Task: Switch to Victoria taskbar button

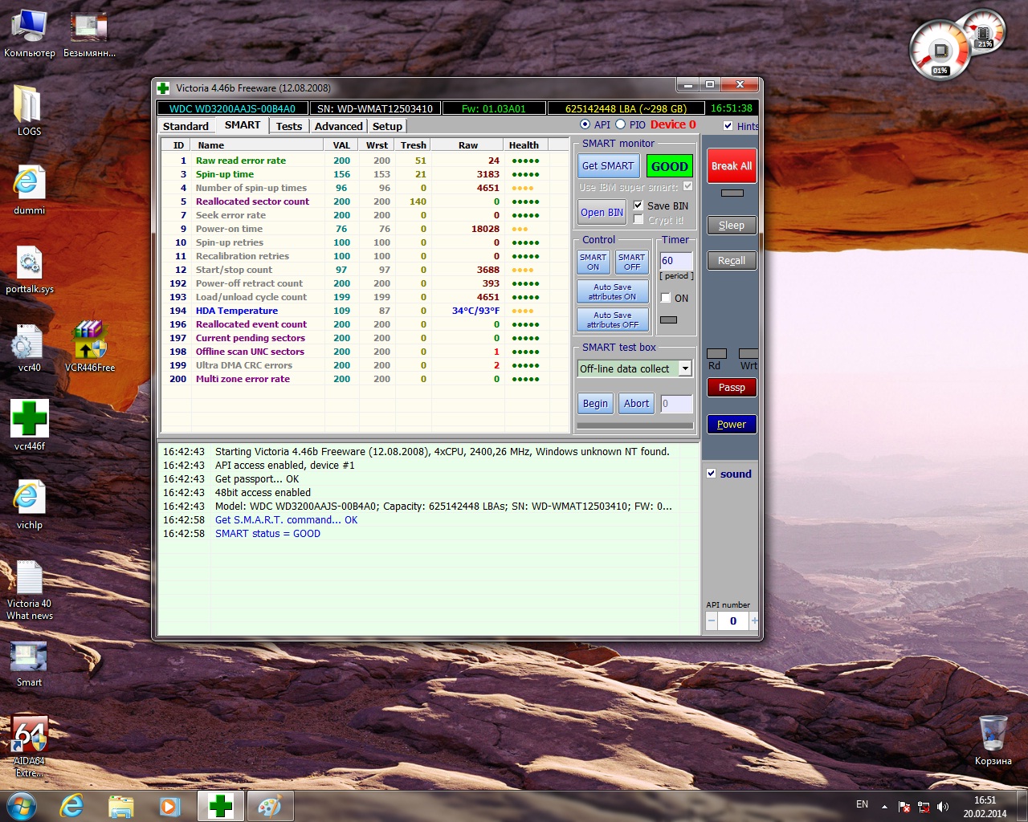Action: [x=220, y=806]
